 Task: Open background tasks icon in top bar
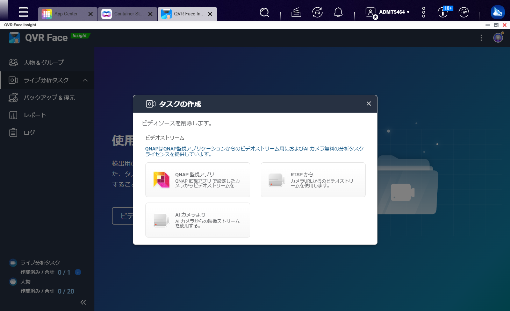tap(296, 13)
